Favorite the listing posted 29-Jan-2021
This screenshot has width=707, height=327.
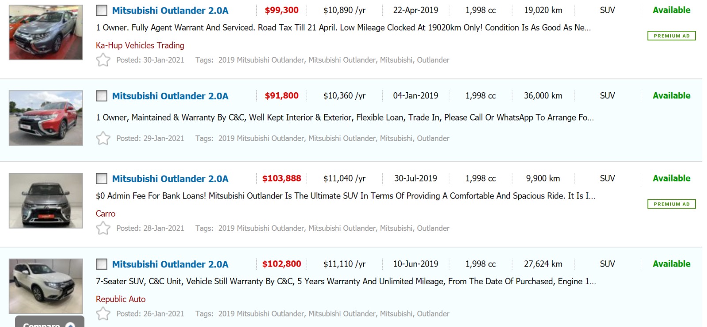pos(103,138)
